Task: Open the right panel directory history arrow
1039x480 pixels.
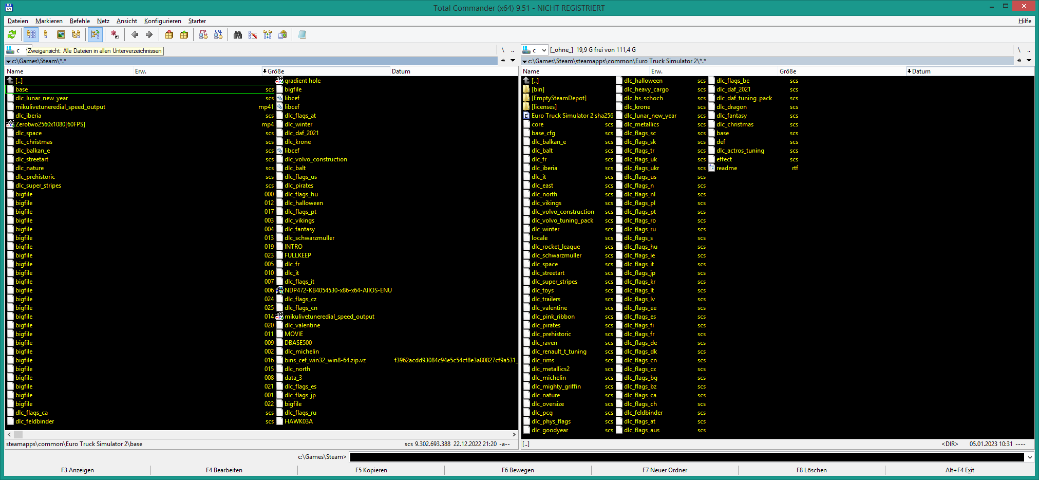Action: pyautogui.click(x=1029, y=61)
